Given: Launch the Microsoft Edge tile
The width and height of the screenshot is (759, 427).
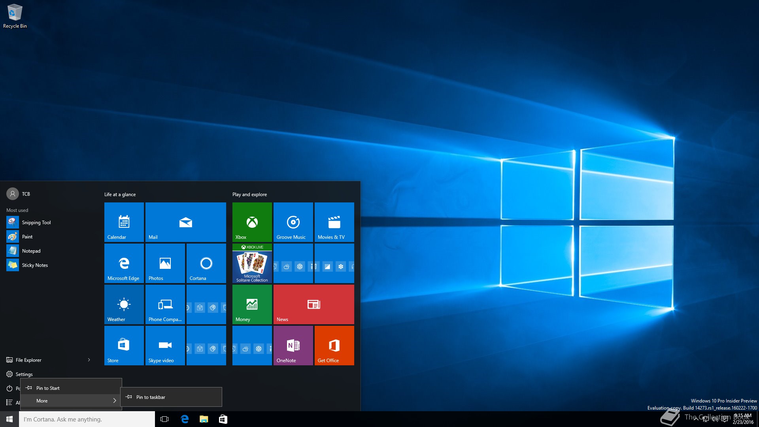Looking at the screenshot, I should [x=124, y=263].
